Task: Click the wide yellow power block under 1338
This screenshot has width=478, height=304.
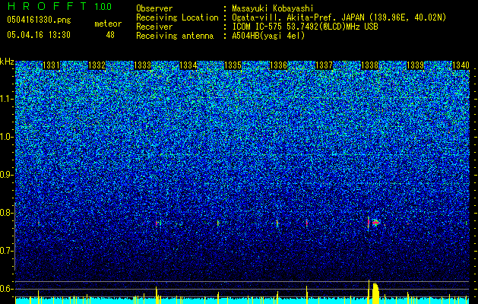Action: [375, 293]
